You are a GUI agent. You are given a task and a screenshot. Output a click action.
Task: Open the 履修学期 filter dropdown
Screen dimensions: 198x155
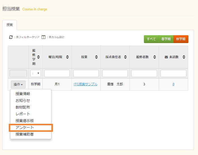[x=36, y=73]
